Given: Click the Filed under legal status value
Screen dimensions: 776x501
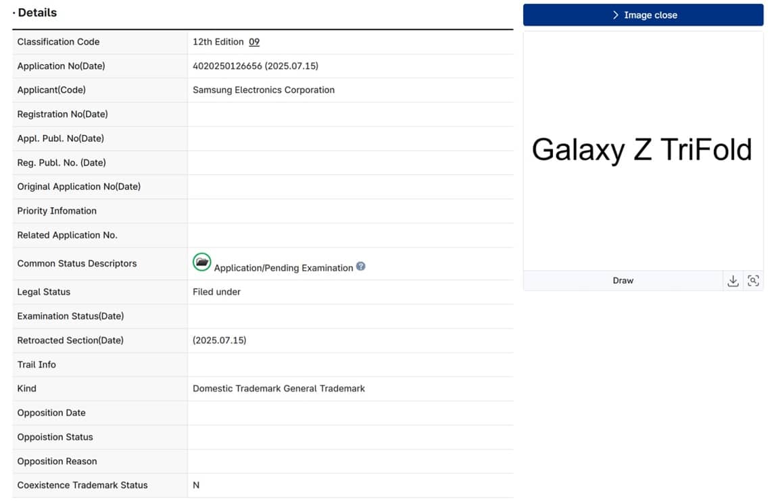Looking at the screenshot, I should click(x=216, y=292).
